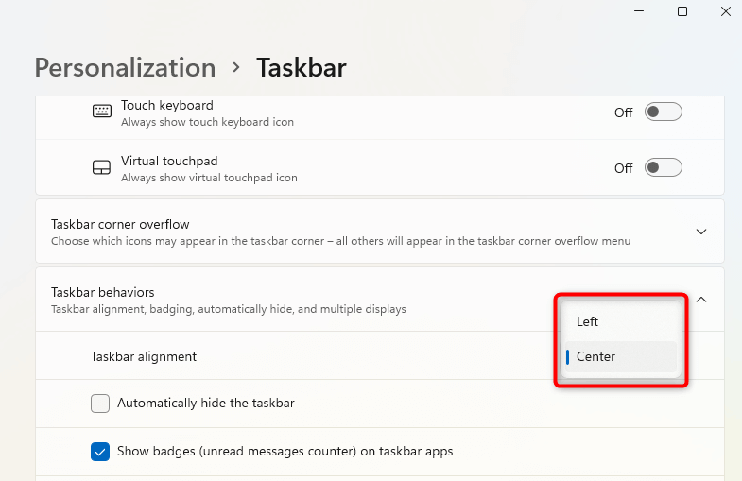The image size is (742, 481).
Task: Click the breadcrumb chevron separator
Action: click(235, 68)
